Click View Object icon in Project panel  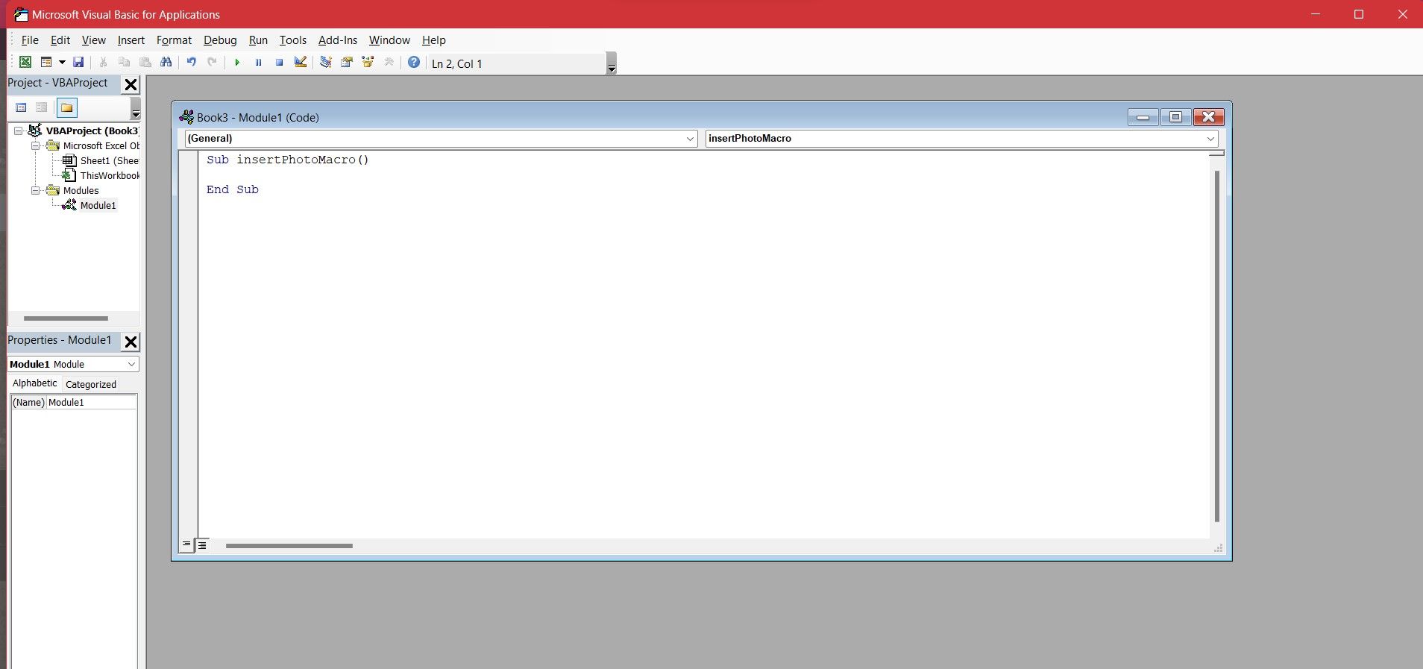click(42, 107)
